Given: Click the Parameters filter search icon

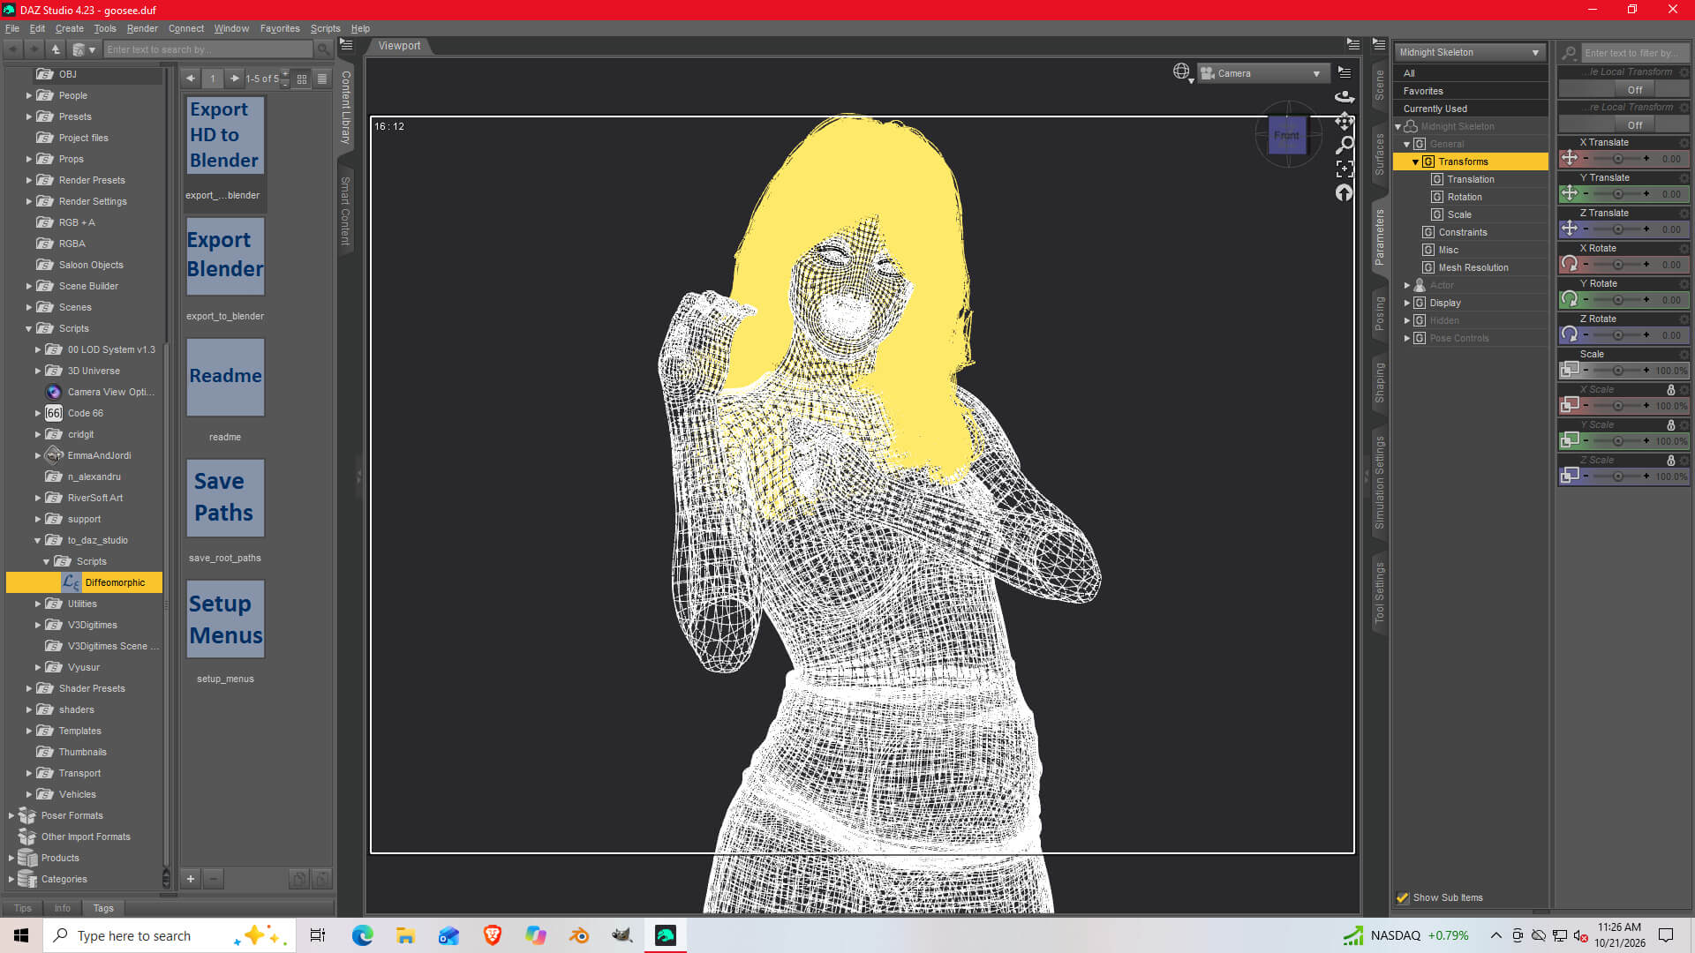Looking at the screenshot, I should point(1570,53).
